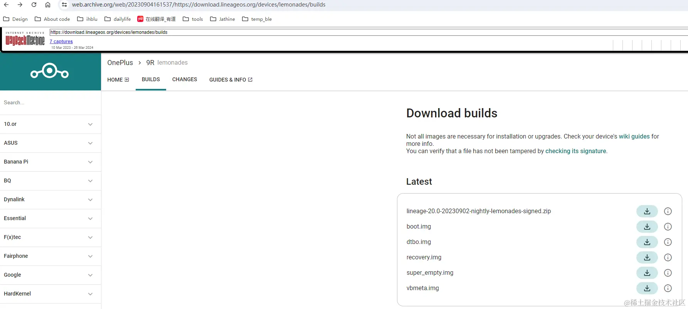Expand the Essential vendor list
This screenshot has height=309, width=688.
(50, 219)
